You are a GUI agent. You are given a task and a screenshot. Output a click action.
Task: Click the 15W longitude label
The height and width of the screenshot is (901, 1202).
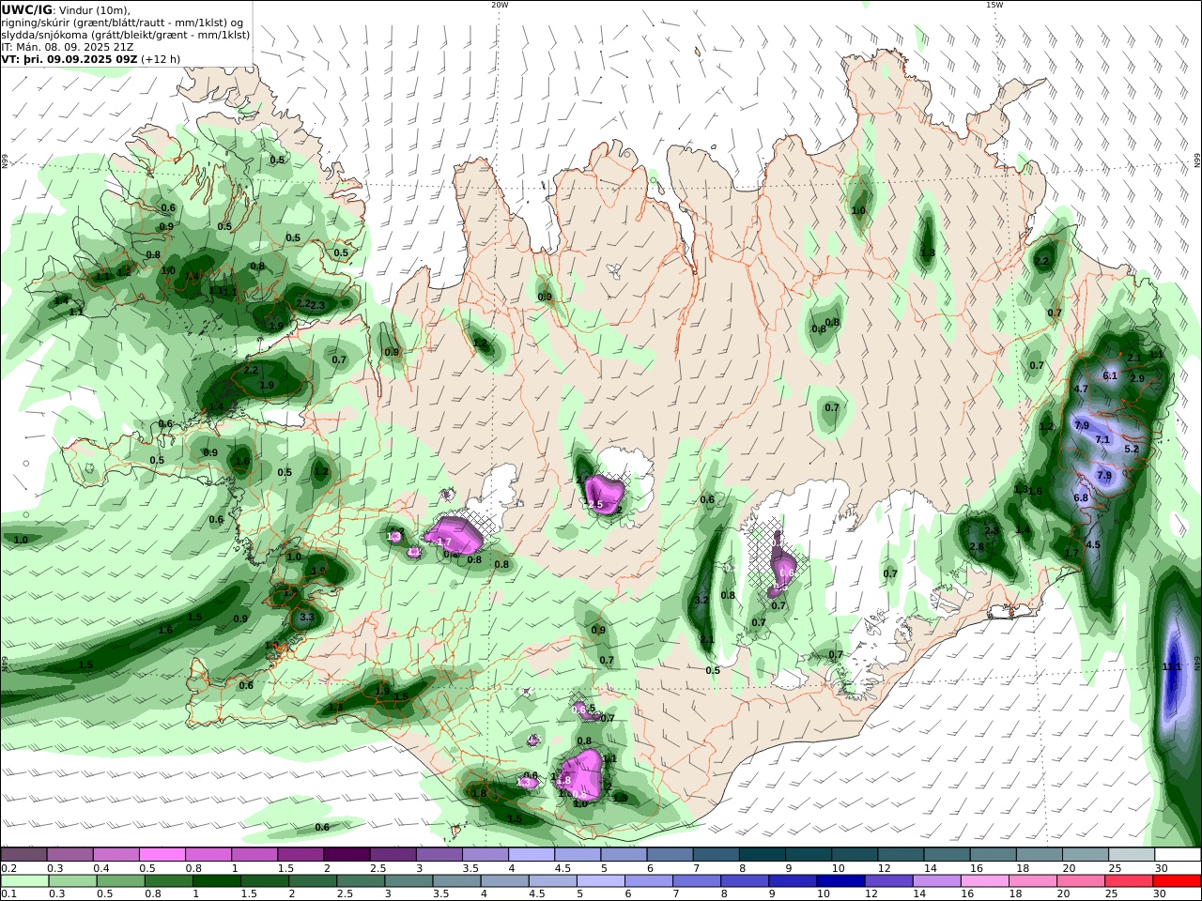994,5
